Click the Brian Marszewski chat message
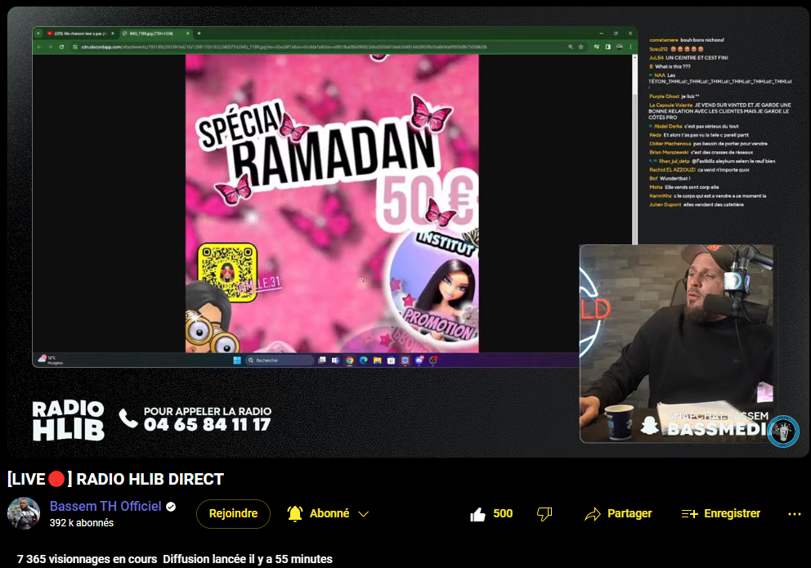 coord(701,153)
